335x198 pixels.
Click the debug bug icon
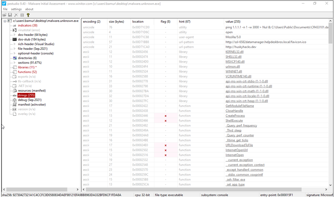pos(14,100)
